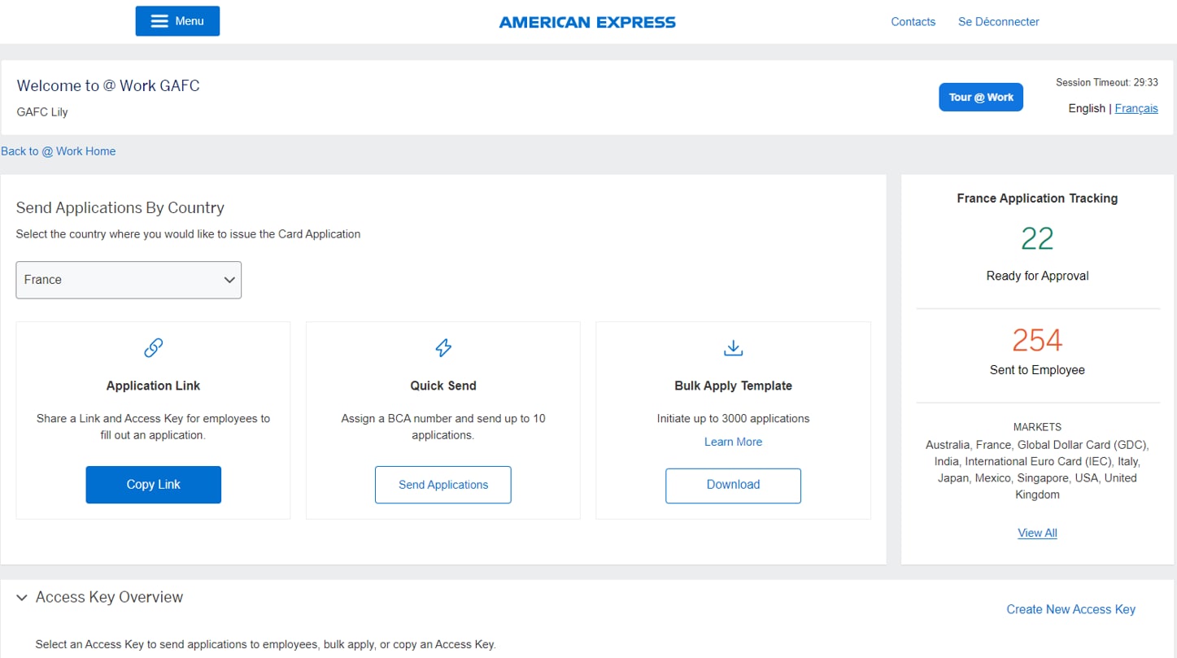1177x658 pixels.
Task: Open the Learn More link
Action: (x=733, y=442)
